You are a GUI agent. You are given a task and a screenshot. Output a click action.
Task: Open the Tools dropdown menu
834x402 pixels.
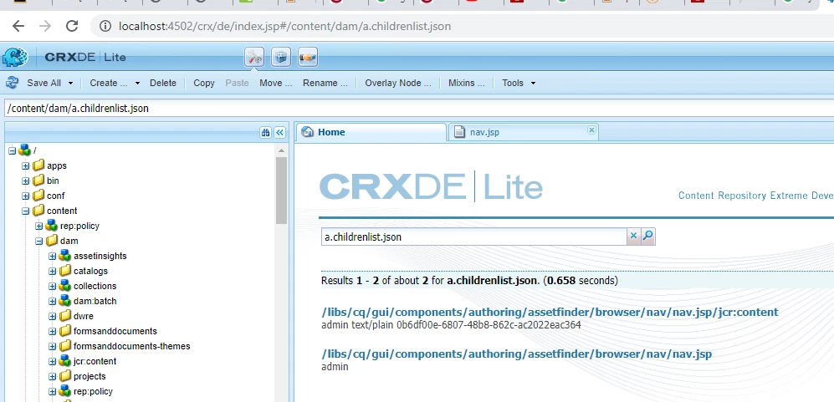(x=519, y=83)
